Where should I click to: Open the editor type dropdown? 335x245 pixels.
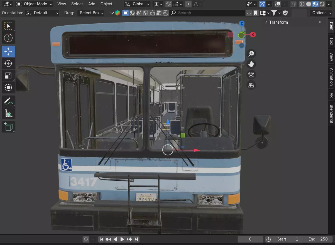point(8,4)
